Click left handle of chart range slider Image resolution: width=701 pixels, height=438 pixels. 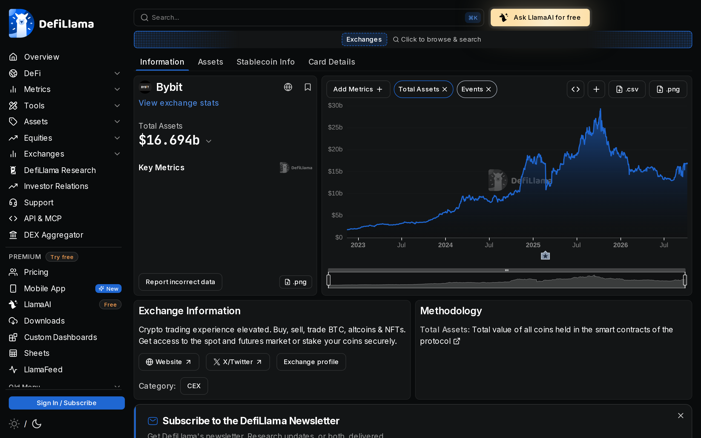(329, 280)
